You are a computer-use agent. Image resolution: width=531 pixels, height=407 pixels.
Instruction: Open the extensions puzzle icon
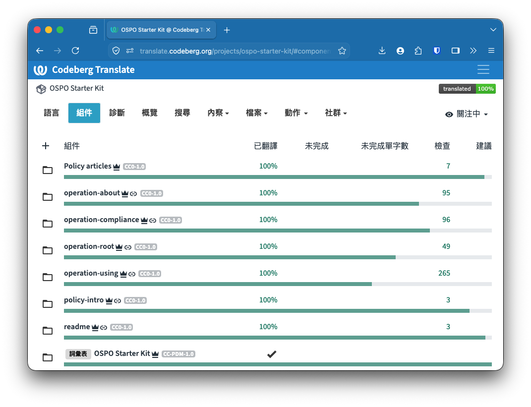coord(418,51)
